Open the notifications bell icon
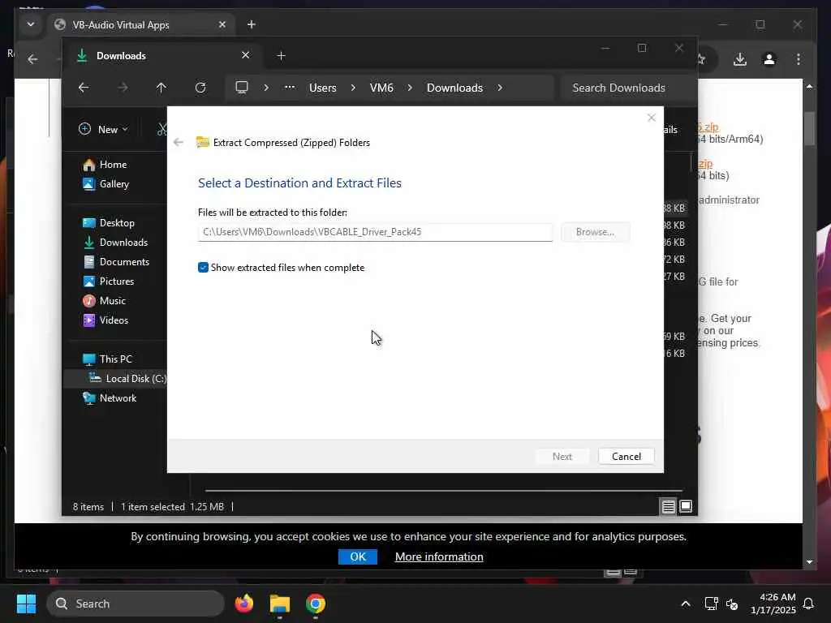The image size is (831, 623). 808,604
